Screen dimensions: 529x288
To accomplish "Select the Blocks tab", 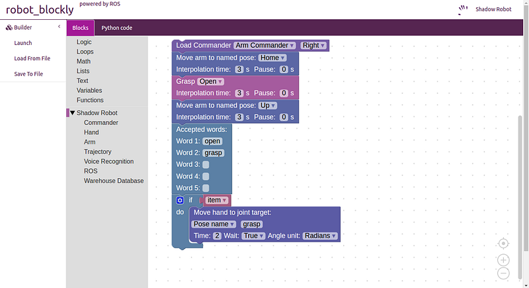I will (80, 28).
